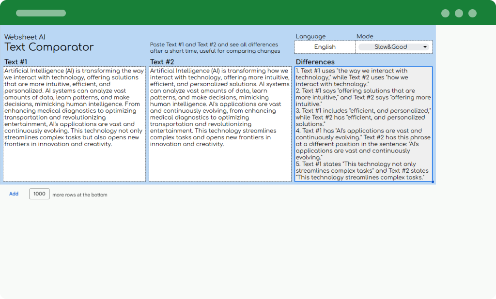Focus the 1000 rows count field
Viewport: 496px width, 299px height.
click(39, 194)
